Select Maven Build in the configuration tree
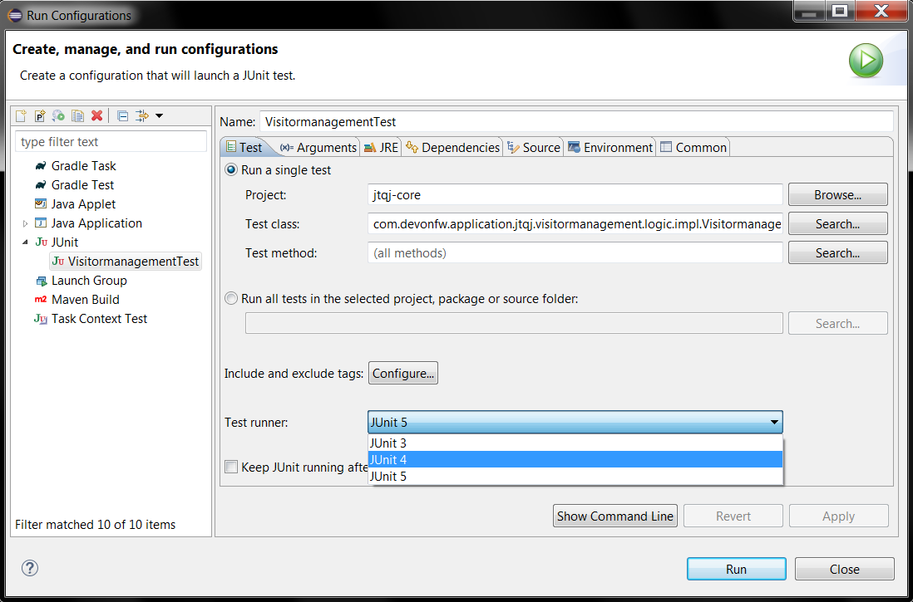Screen dimensions: 913x602 coord(85,300)
